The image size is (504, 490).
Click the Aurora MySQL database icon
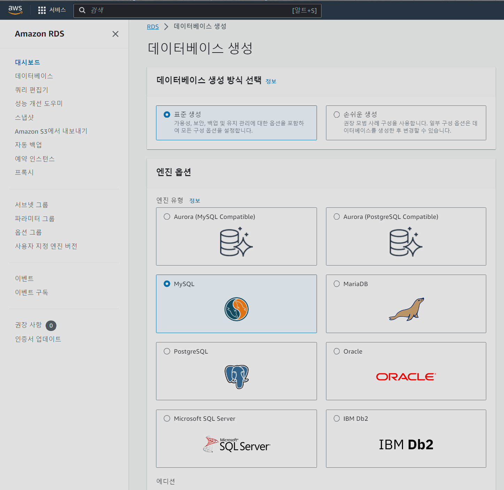[237, 242]
